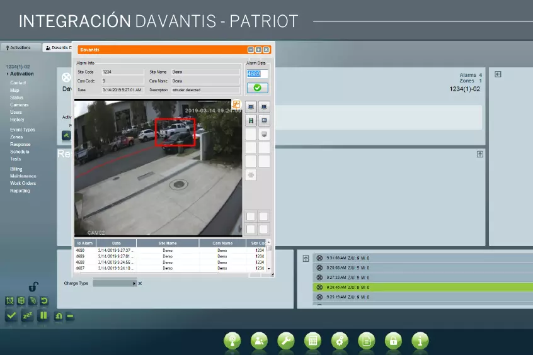Image resolution: width=533 pixels, height=355 pixels.
Task: Open the gears settings round green button
Action: [340, 341]
